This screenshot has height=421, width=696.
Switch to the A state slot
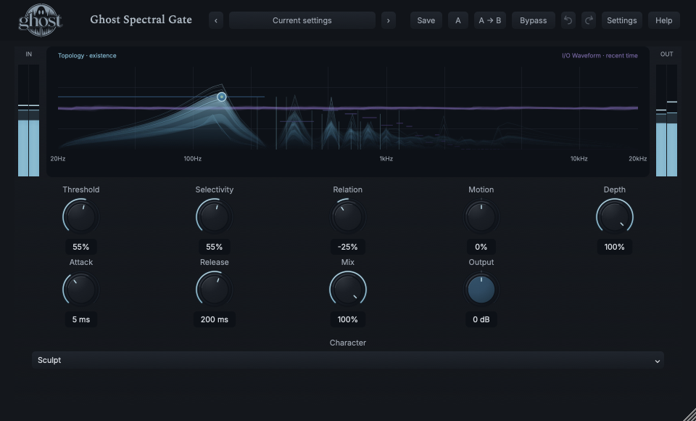tap(458, 20)
